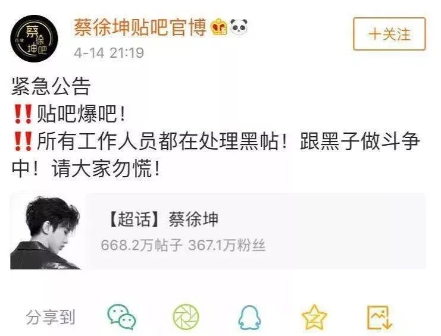This screenshot has height=336, width=441.
Task: Tap the 4-14 21:19 post timestamp
Action: coord(109,53)
